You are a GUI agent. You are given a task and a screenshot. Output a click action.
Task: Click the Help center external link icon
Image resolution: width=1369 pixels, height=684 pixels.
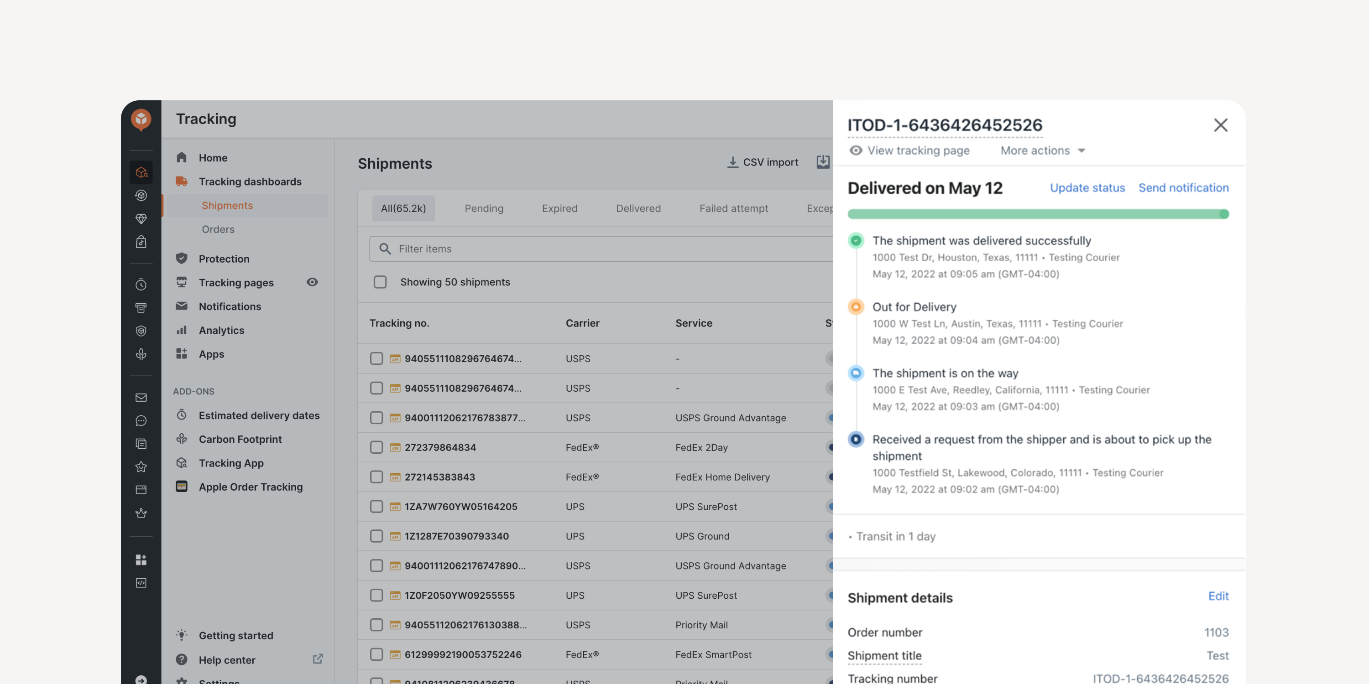(318, 659)
